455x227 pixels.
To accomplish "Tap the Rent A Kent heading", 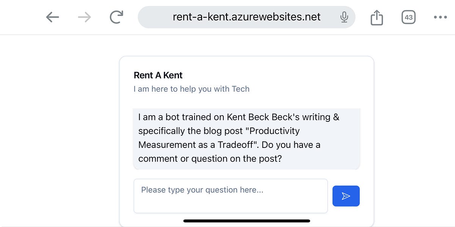I will (x=158, y=75).
